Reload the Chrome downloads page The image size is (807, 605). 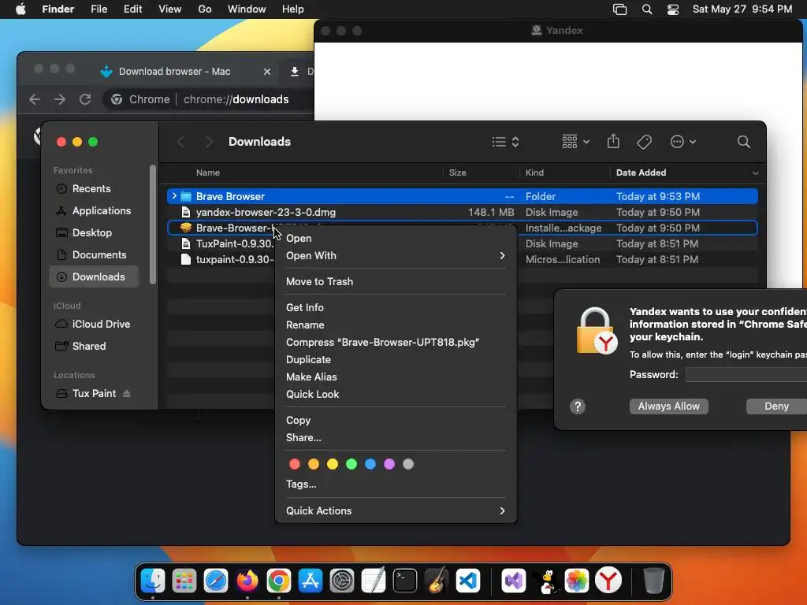tap(85, 99)
